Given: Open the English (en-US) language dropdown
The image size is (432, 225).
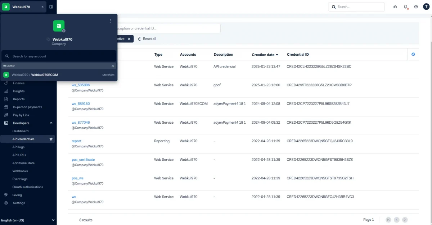Looking at the screenshot, I should [x=28, y=220].
